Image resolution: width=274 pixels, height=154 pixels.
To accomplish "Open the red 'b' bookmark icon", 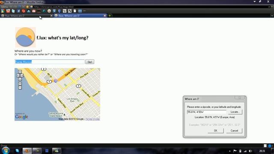I will pyautogui.click(x=24, y=11).
